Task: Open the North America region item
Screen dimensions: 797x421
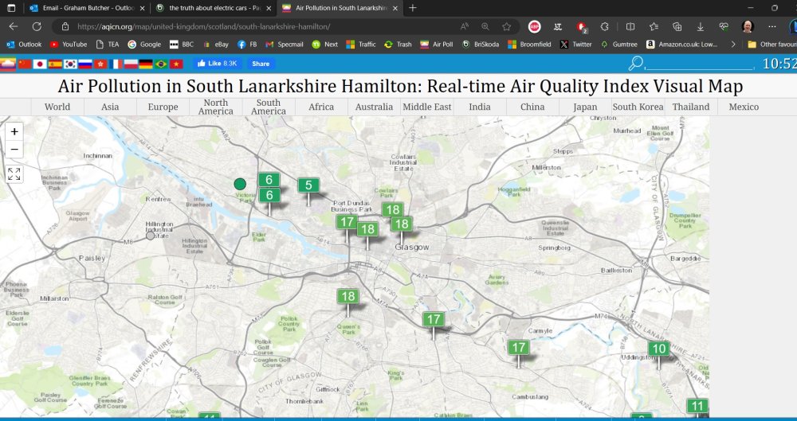Action: click(215, 107)
